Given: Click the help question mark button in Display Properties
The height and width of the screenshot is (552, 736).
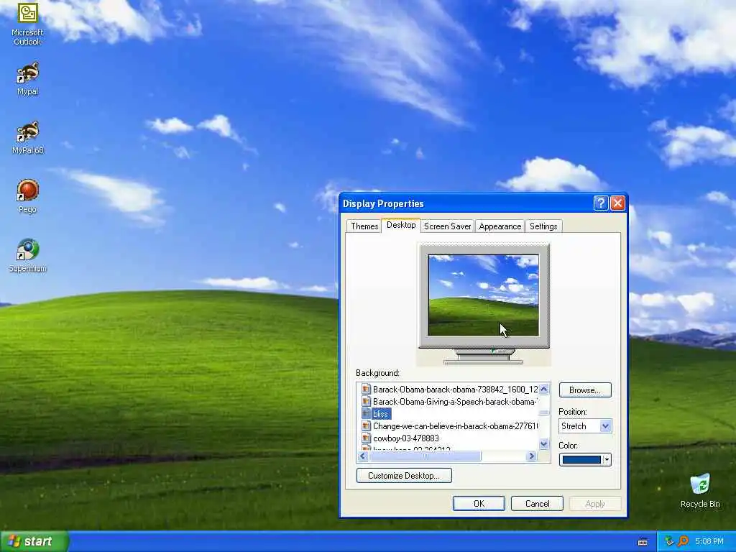Looking at the screenshot, I should point(601,203).
